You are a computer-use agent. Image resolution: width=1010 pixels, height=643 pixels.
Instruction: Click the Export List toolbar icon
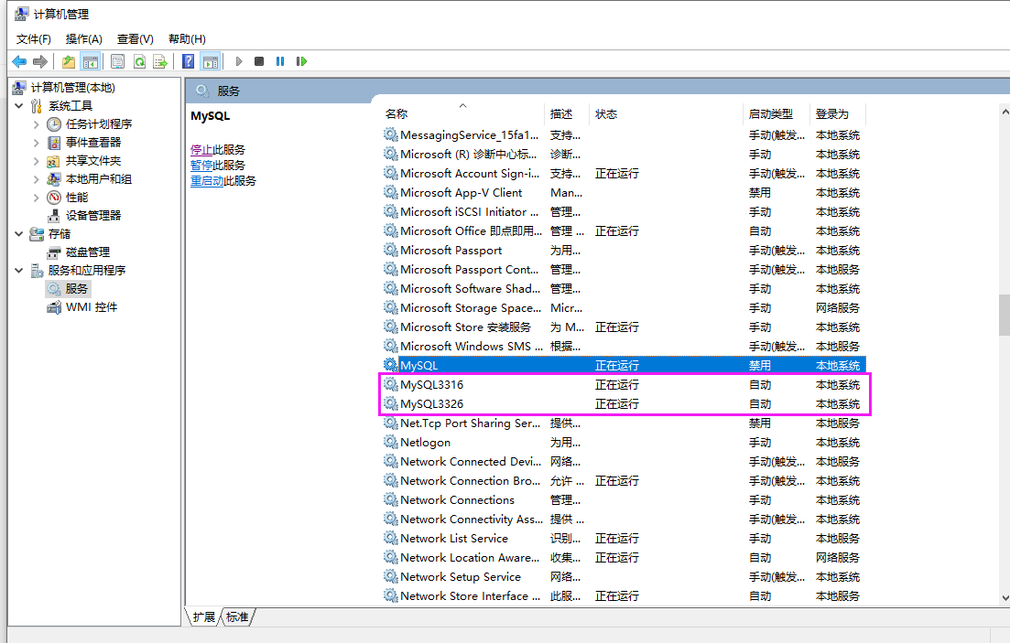click(160, 62)
